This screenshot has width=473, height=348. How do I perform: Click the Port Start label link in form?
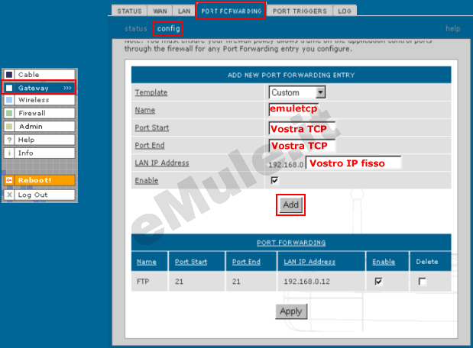click(x=152, y=127)
